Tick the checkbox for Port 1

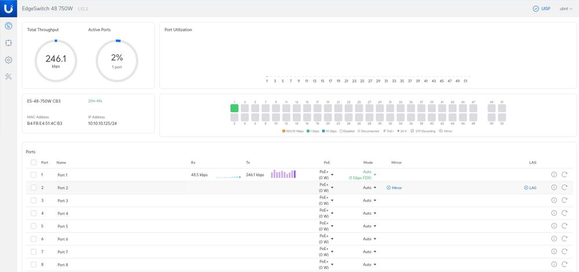pyautogui.click(x=34, y=175)
